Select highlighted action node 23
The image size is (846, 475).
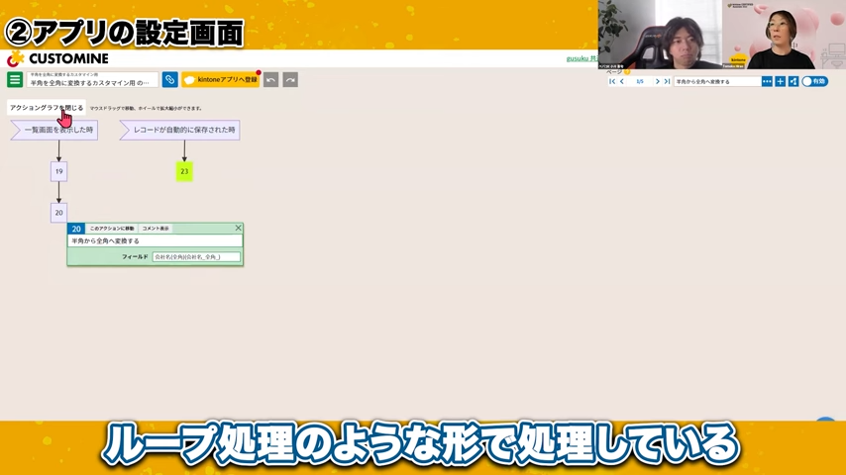[x=184, y=171]
